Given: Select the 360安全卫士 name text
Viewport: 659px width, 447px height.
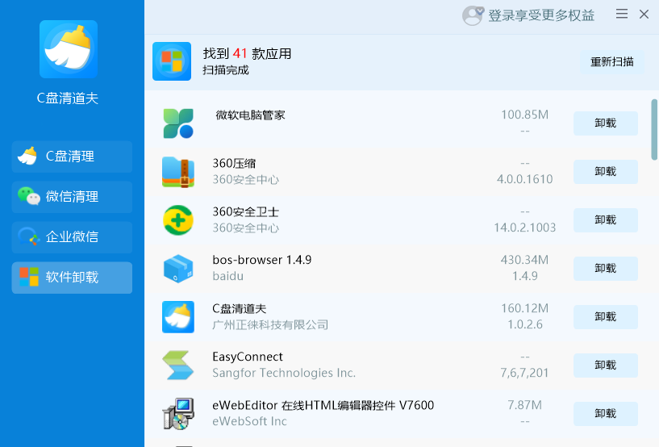Looking at the screenshot, I should [245, 211].
